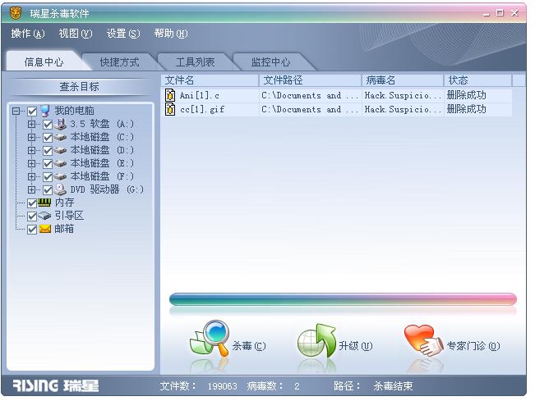Click the local disk E: drive icon
The image size is (535, 401).
(60, 163)
